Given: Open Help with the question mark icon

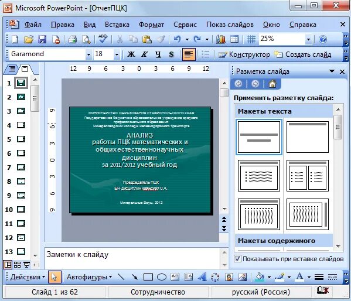Looking at the screenshot, I should click(323, 39).
